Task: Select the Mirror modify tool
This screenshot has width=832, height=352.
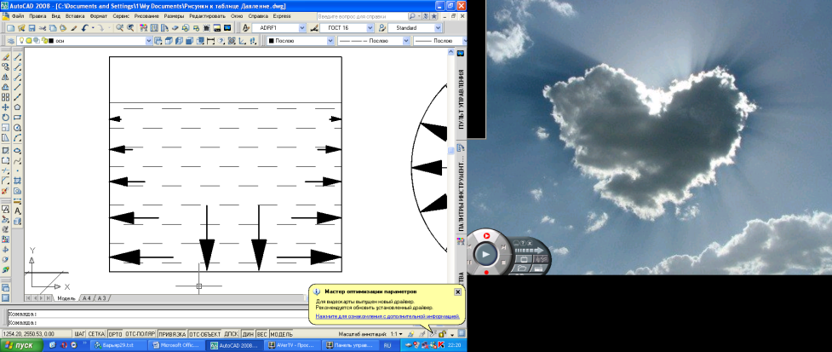Action: (6, 77)
